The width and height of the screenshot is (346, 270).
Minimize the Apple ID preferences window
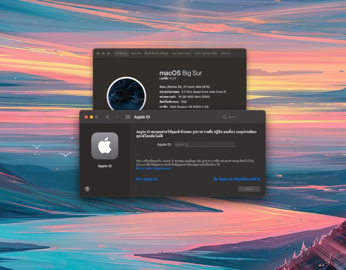(91, 117)
